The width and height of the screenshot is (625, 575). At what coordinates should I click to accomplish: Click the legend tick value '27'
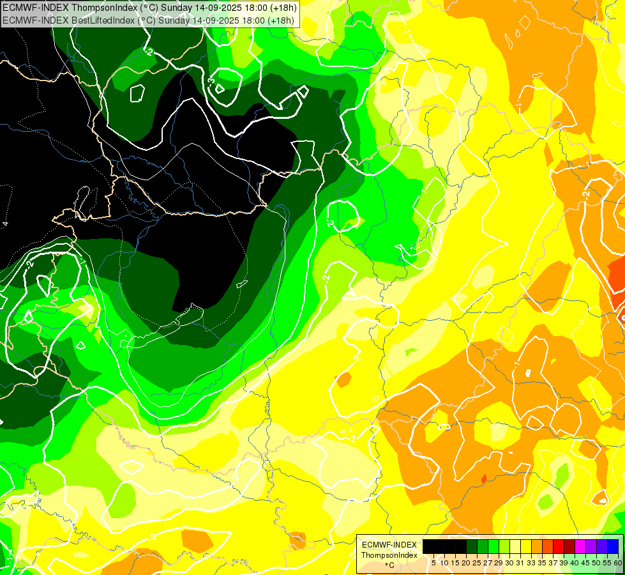click(x=488, y=563)
